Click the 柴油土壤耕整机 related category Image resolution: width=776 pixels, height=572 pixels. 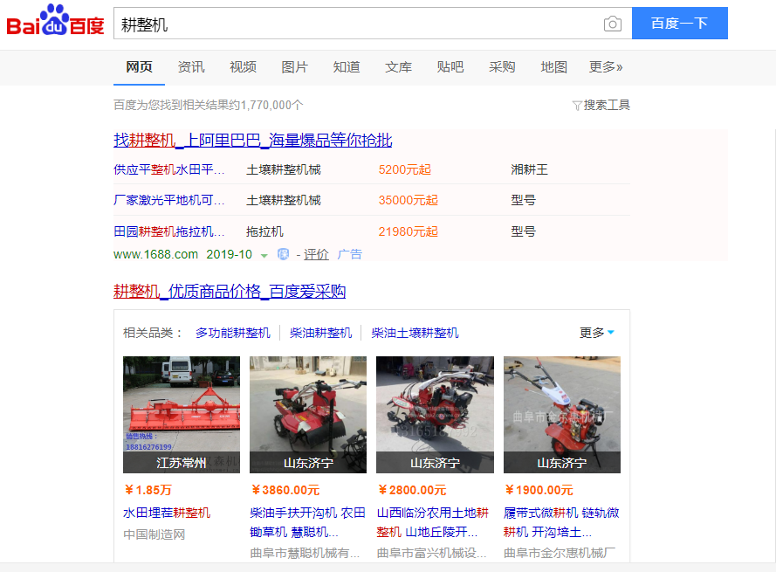pos(415,333)
